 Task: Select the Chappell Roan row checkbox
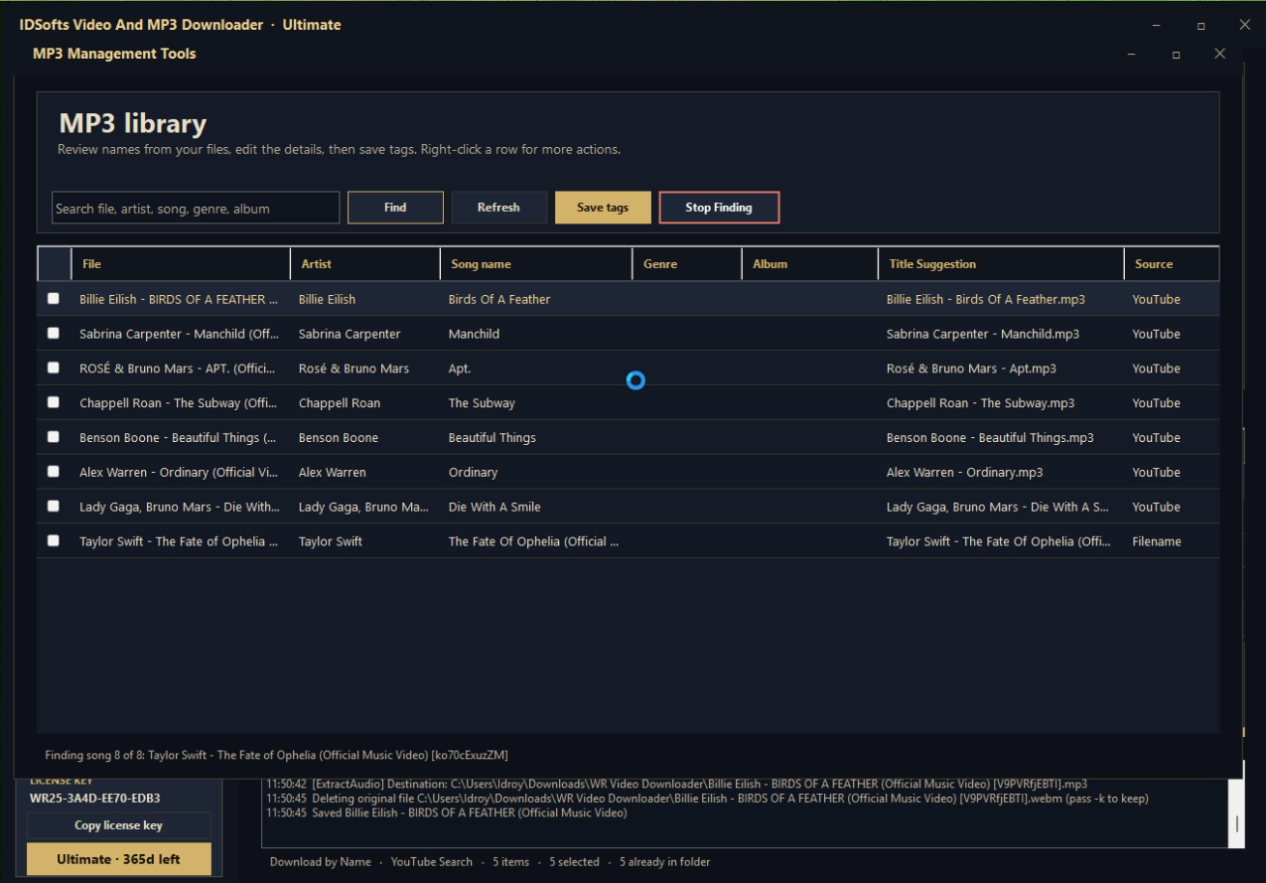click(x=54, y=402)
